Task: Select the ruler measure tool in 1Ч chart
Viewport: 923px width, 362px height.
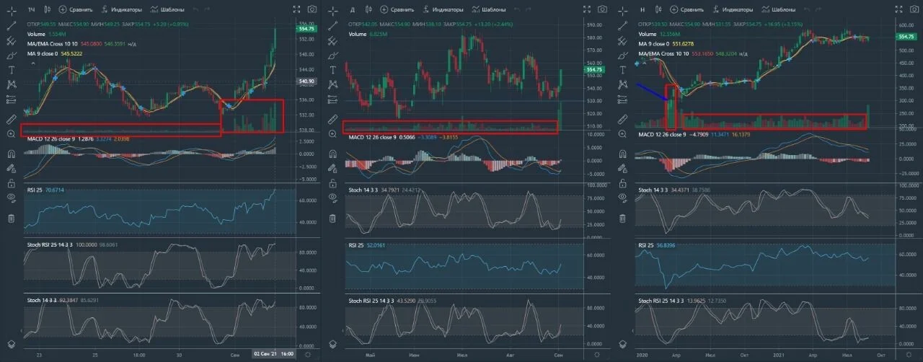Action: pyautogui.click(x=12, y=119)
